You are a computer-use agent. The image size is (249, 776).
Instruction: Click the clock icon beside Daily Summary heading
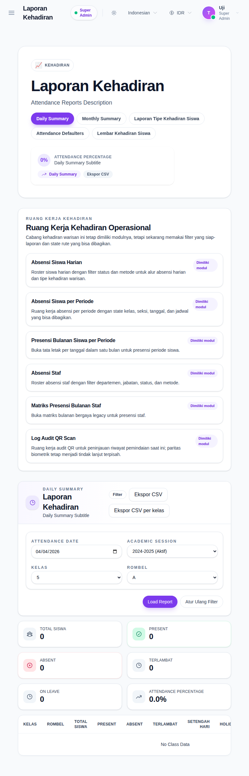32,503
